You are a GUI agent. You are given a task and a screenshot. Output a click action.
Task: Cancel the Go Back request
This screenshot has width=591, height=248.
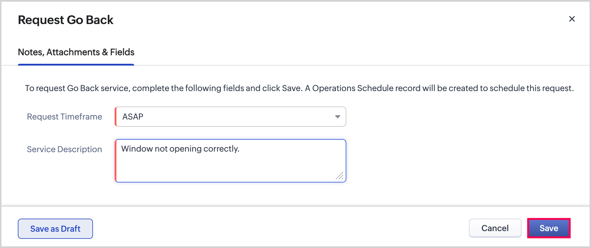pyautogui.click(x=495, y=228)
